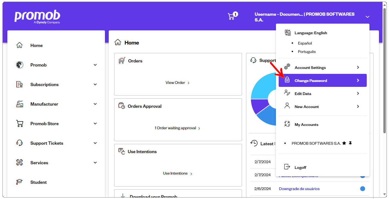This screenshot has width=389, height=199.
Task: Click the blue status dot for Downgrade de usuários
Action: tap(362, 189)
